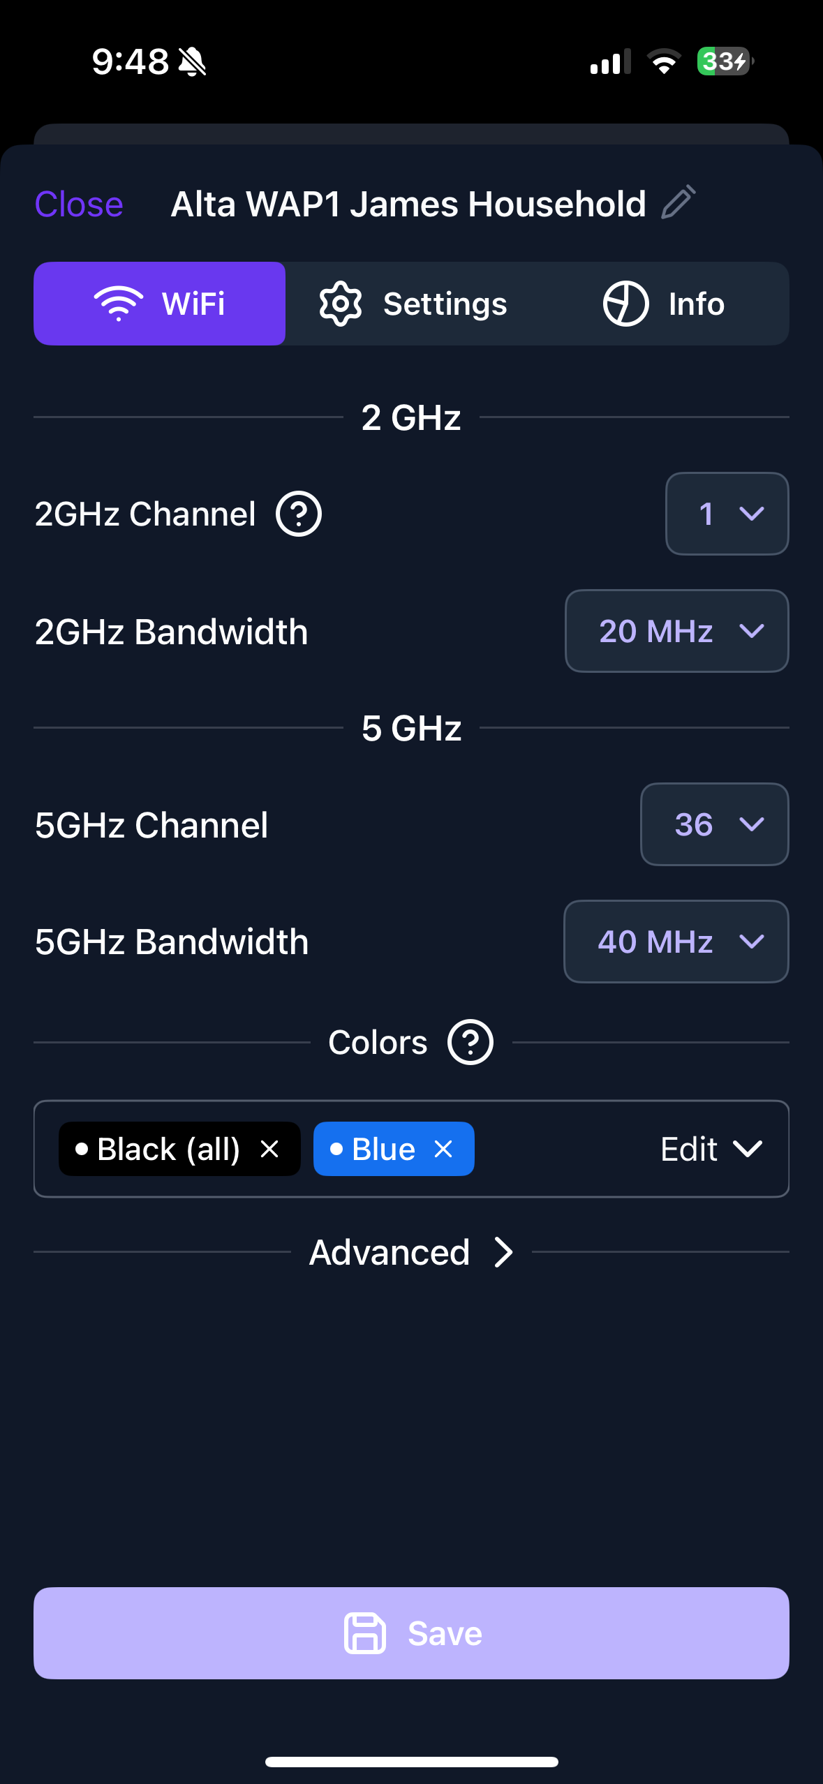823x1784 pixels.
Task: Select the Blue color chip
Action: tap(377, 1149)
